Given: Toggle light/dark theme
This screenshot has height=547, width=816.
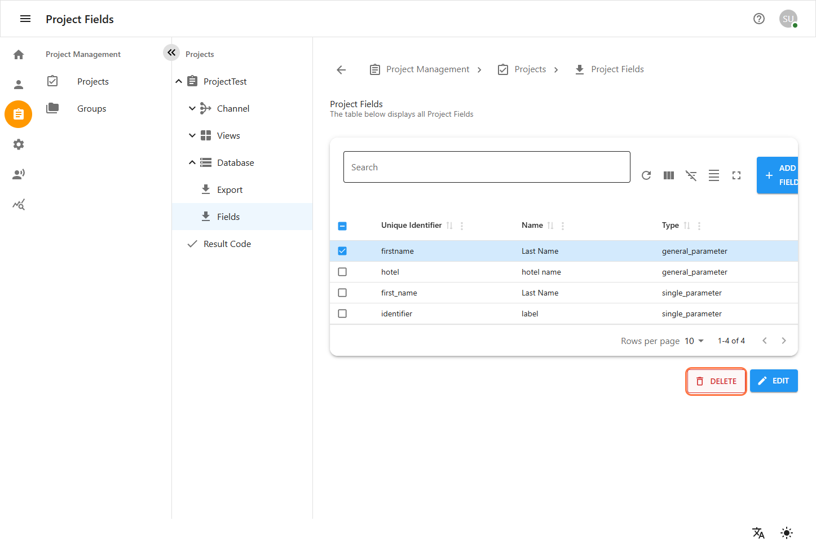Looking at the screenshot, I should [x=787, y=532].
